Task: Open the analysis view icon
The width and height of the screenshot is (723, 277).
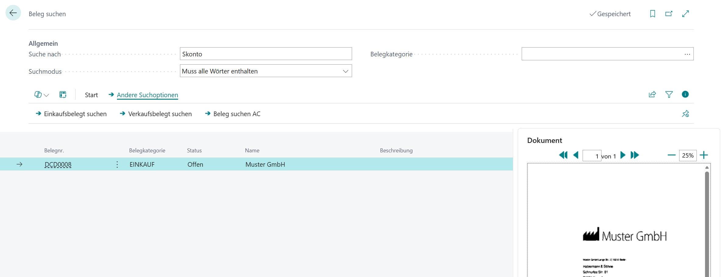Action: pyautogui.click(x=63, y=95)
